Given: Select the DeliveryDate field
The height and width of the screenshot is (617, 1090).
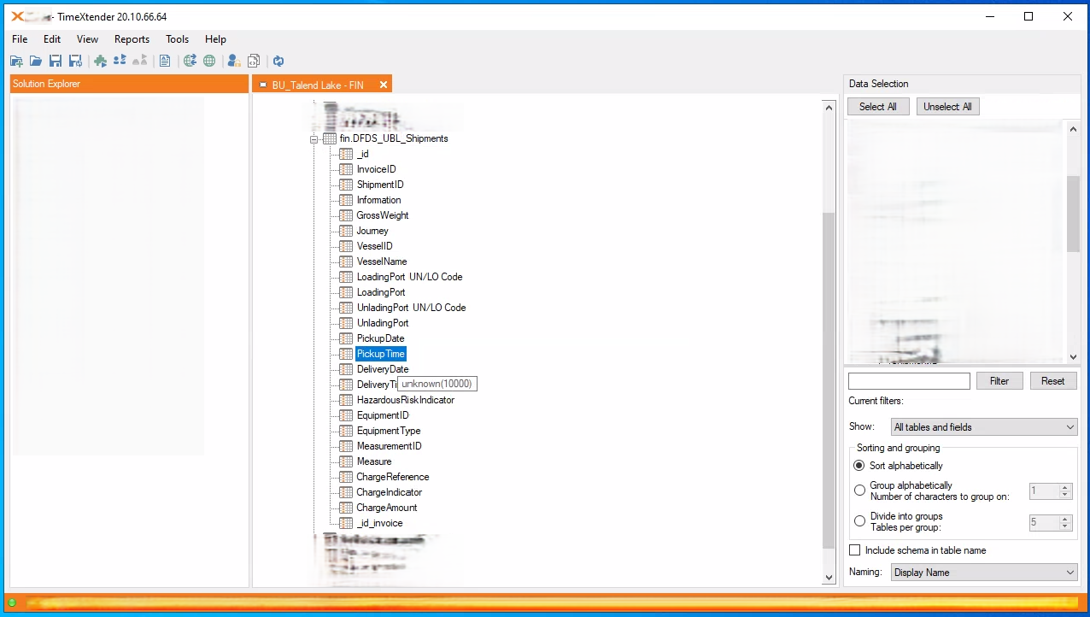Looking at the screenshot, I should (x=383, y=369).
